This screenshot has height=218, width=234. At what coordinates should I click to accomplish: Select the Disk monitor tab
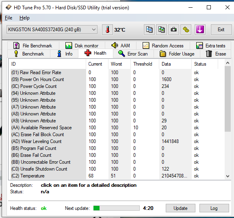[82, 46]
